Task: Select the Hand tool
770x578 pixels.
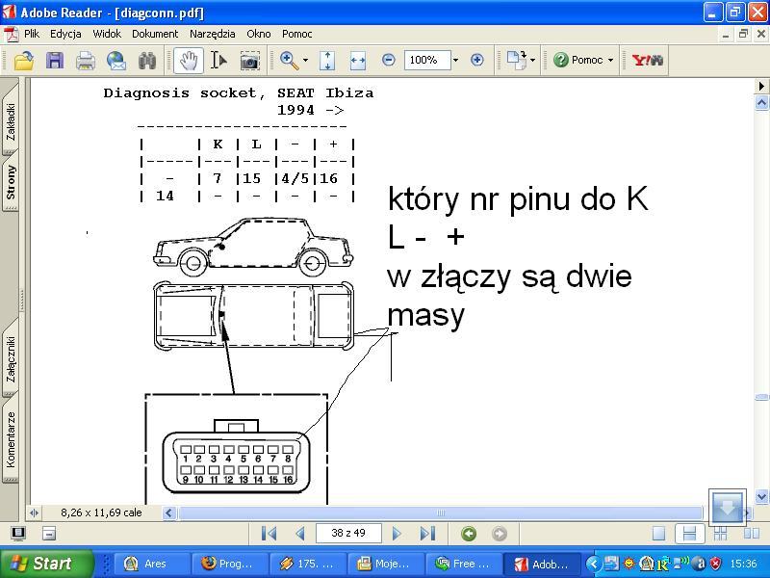Action: pos(189,61)
